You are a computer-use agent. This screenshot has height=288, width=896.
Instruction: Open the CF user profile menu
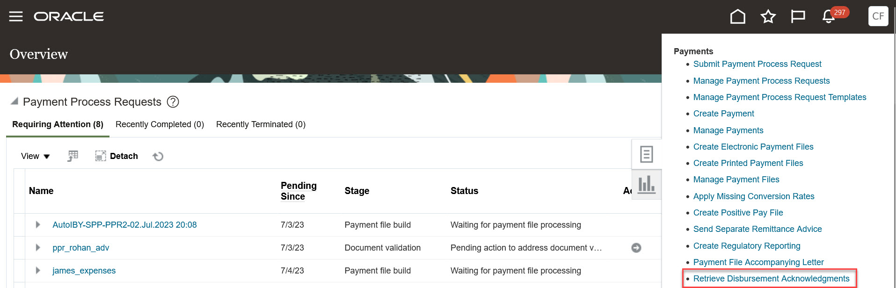point(878,16)
